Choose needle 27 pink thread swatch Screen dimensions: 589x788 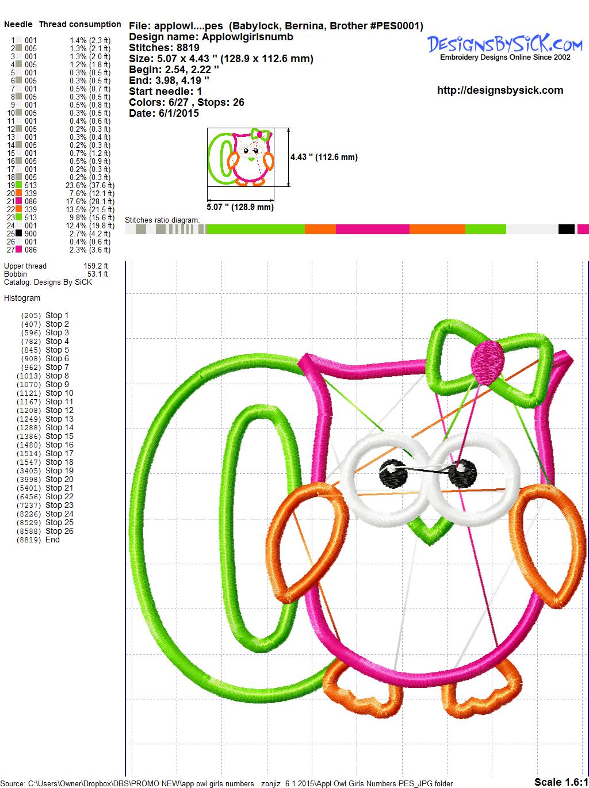coord(19,250)
